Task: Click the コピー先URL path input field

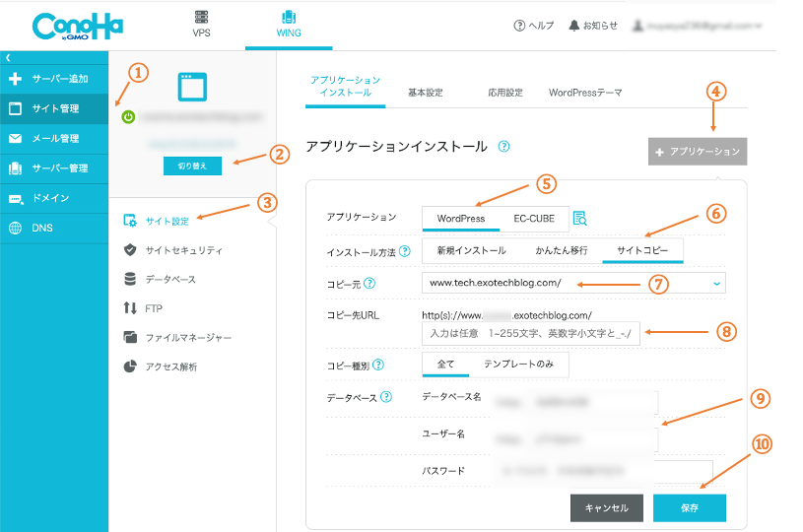Action: 531,333
